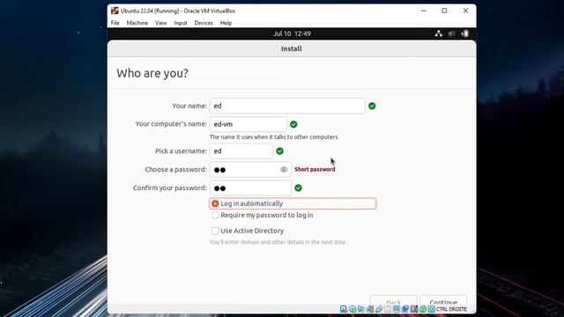Click the "Who are you?" heading
This screenshot has width=564, height=317.
pyautogui.click(x=152, y=73)
